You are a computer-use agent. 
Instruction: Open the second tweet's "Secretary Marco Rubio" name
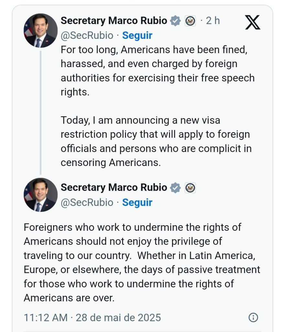click(x=114, y=187)
